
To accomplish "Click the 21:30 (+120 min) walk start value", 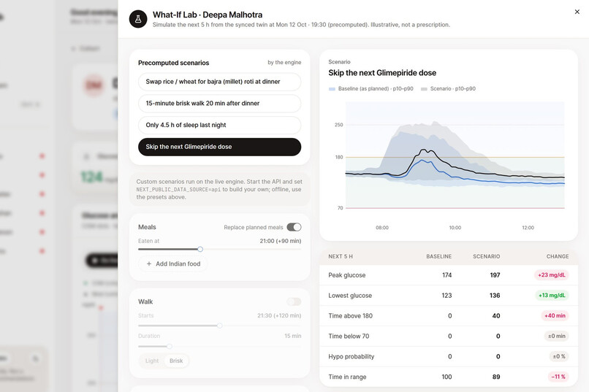I will pos(279,315).
